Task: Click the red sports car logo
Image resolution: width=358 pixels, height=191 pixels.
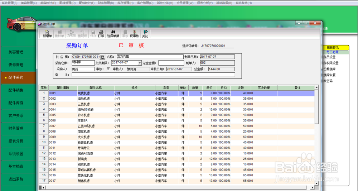Action: 21,24
